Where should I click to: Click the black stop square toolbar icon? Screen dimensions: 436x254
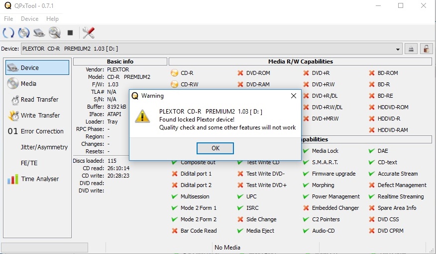point(70,33)
